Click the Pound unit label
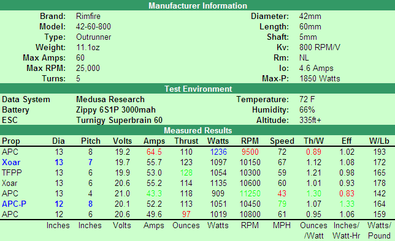395x241 pixels. pos(379,235)
